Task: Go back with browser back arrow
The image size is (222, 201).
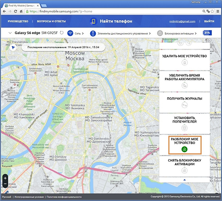Action: click(x=4, y=11)
